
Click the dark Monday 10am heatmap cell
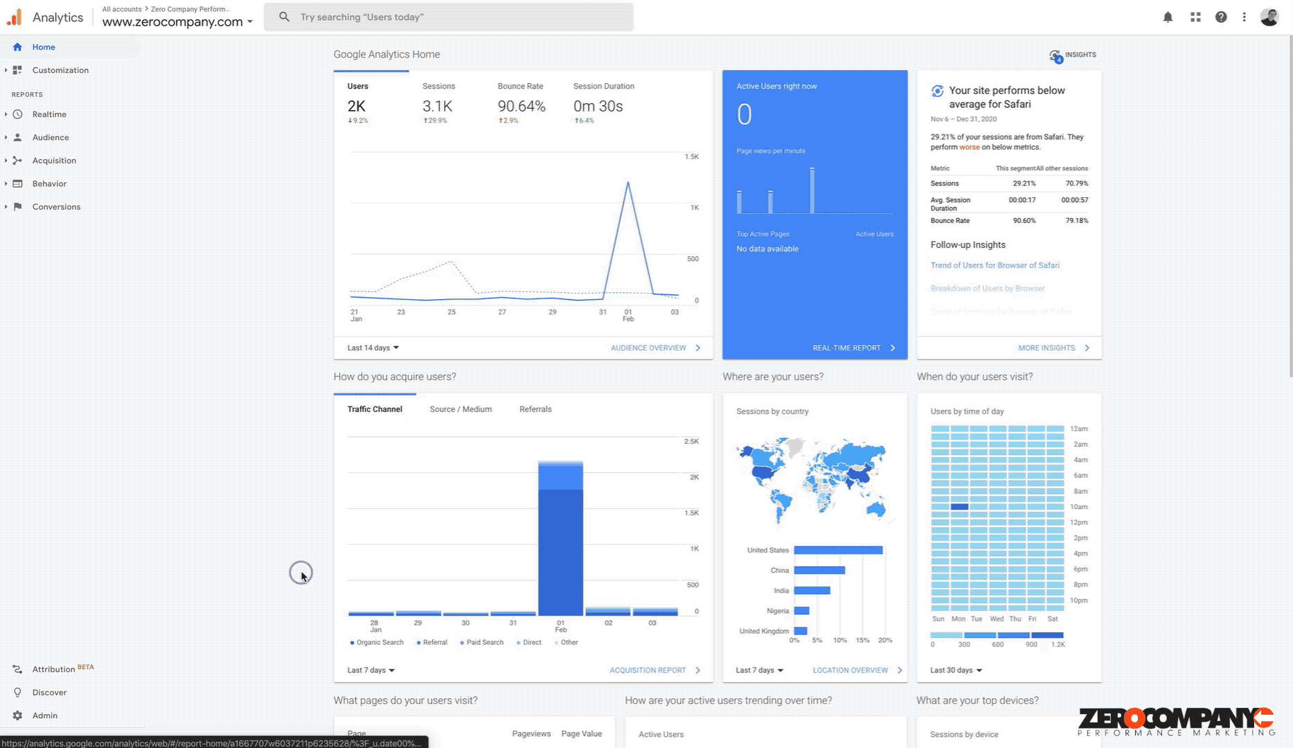959,507
